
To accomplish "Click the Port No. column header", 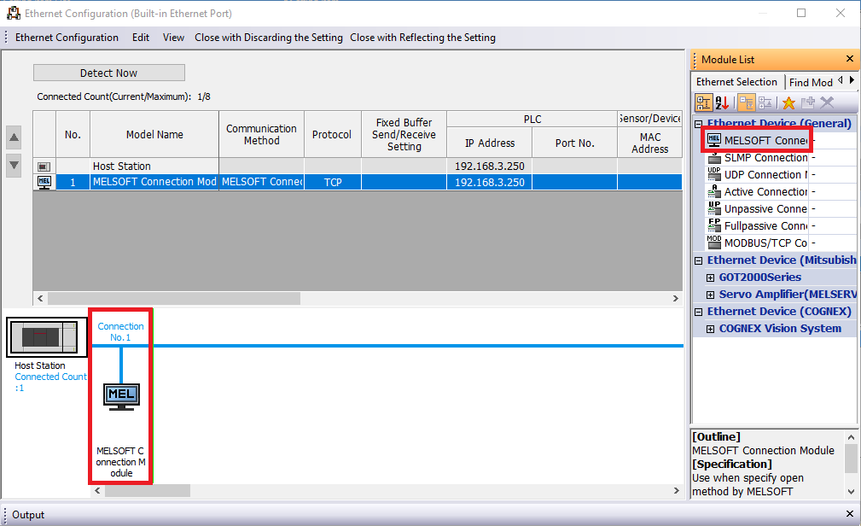I will (575, 143).
